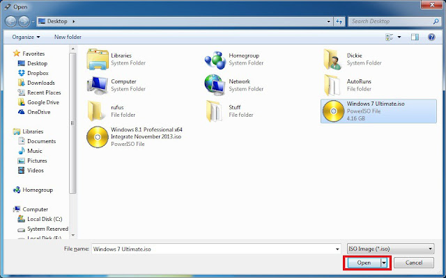The height and width of the screenshot is (278, 446).
Task: Click the Forward navigation arrow
Action: coord(24,22)
